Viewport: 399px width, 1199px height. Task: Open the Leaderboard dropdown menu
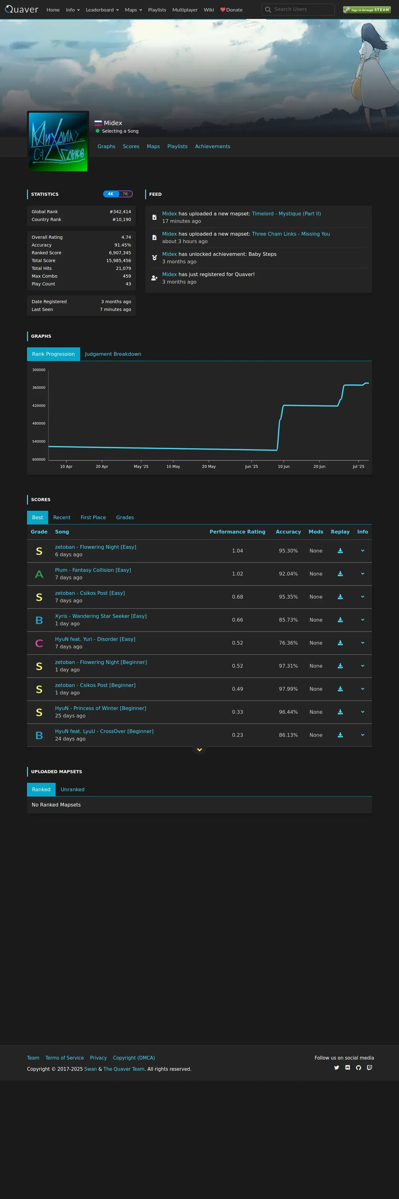102,10
